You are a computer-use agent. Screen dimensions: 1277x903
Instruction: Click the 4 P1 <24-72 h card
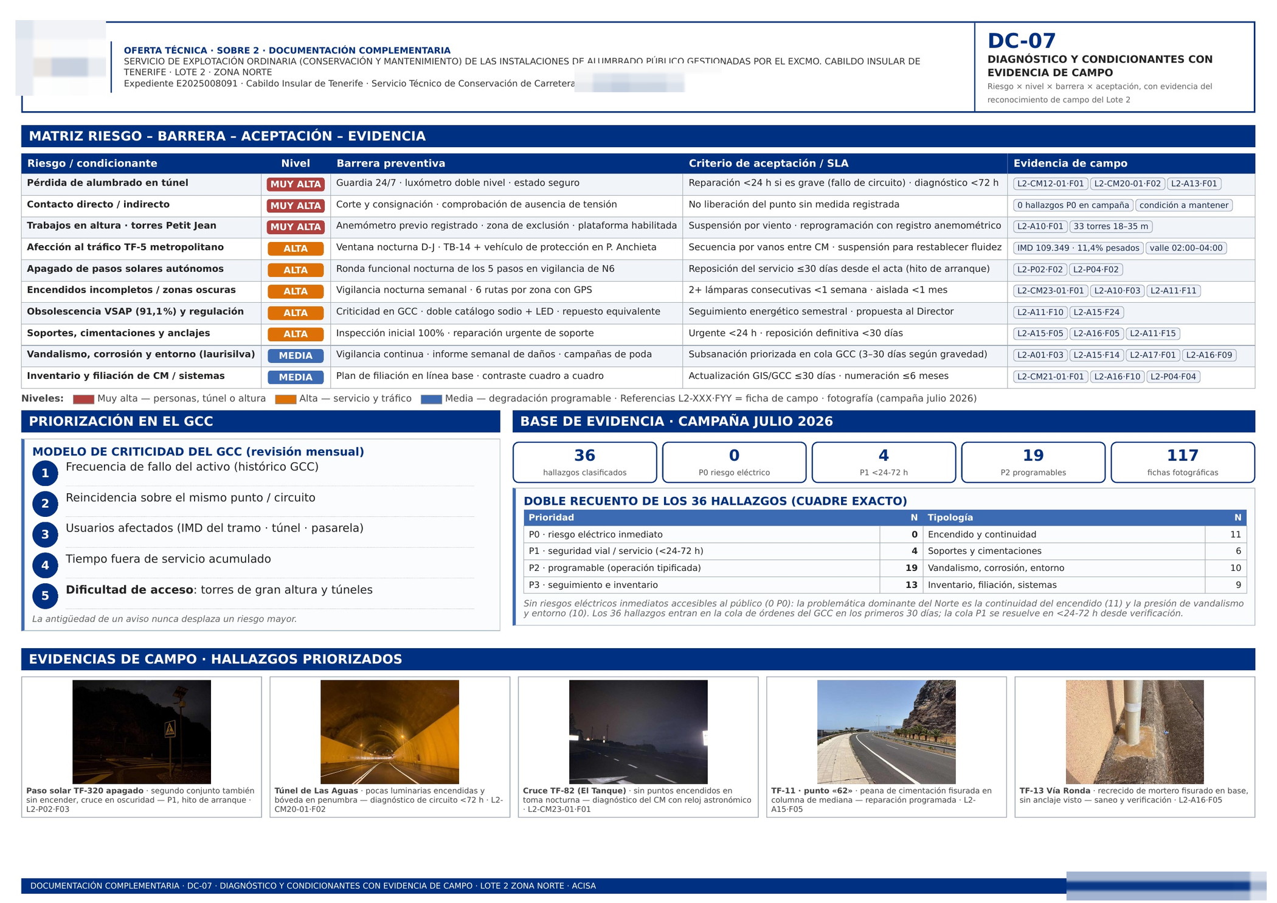point(884,462)
